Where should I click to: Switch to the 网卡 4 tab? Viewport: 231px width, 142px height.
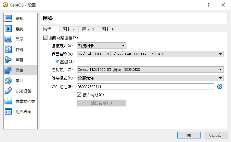coord(108,29)
